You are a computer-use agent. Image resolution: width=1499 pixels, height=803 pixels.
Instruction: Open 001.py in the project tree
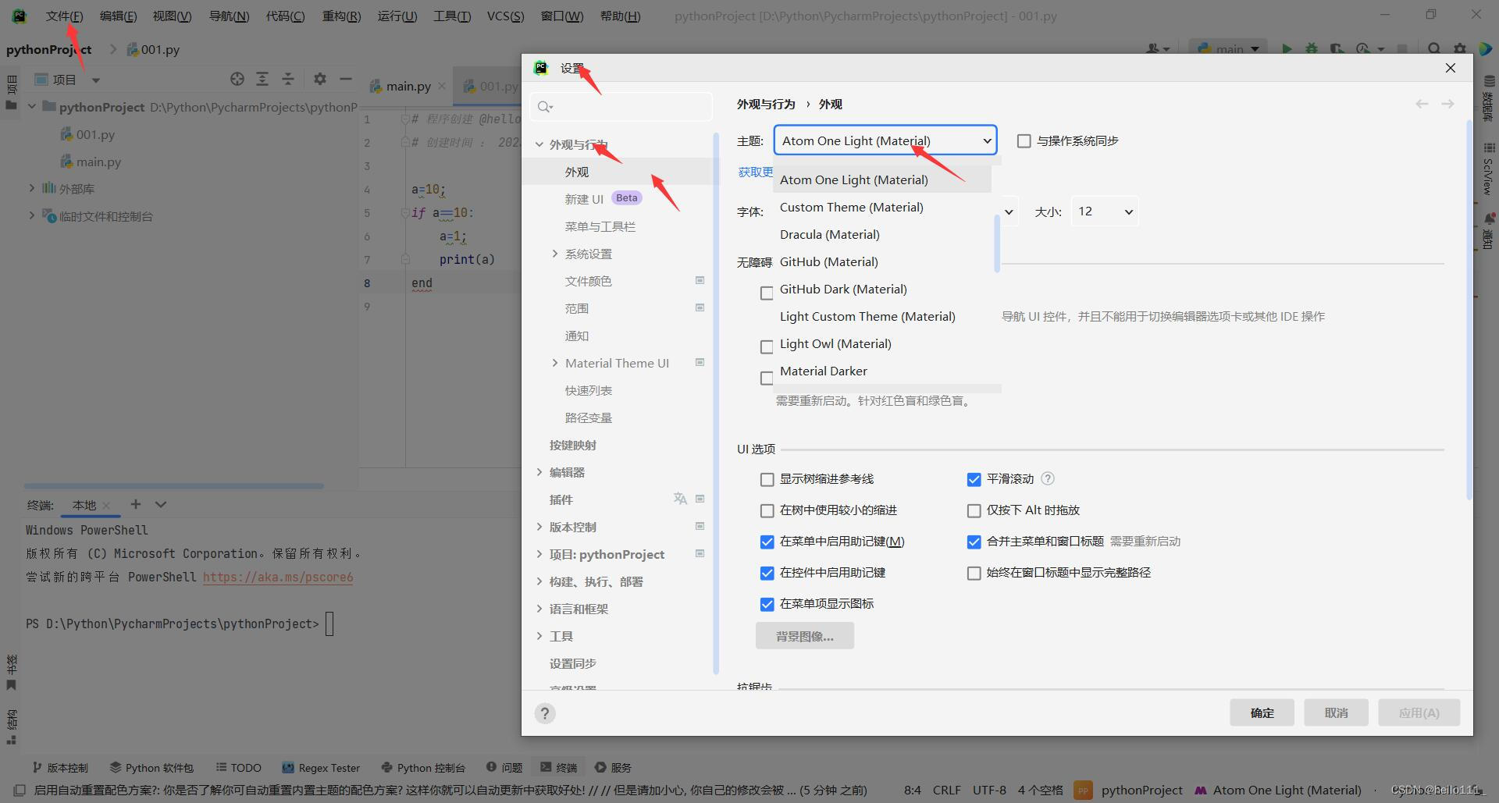coord(95,134)
